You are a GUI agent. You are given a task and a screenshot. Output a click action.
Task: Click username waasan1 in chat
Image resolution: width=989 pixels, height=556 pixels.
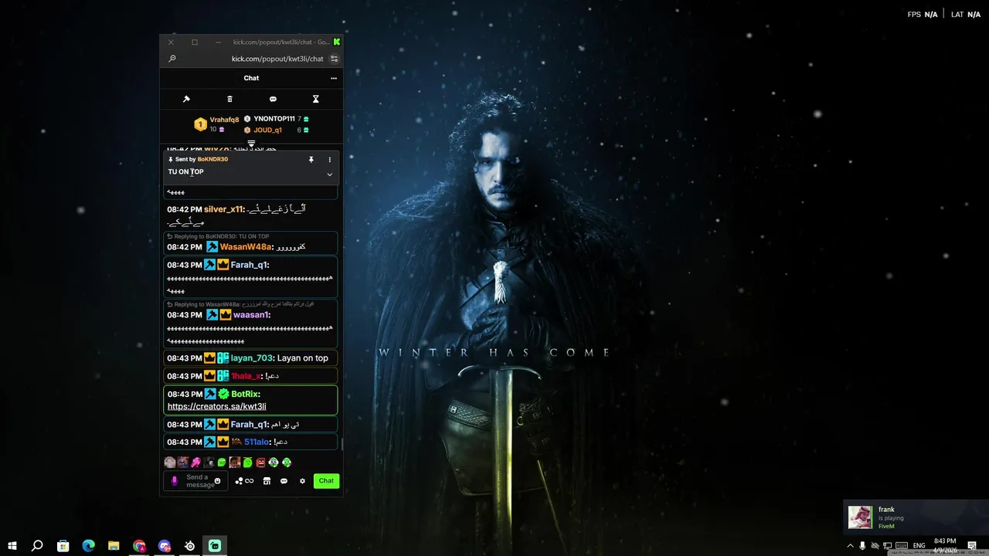pos(251,315)
